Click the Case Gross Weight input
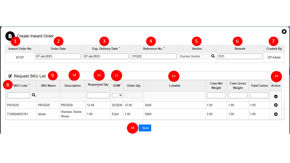 point(238,96)
